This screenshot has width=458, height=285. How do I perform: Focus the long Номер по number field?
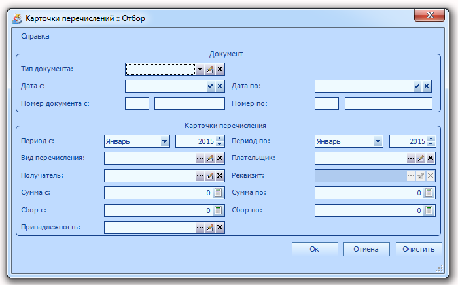tap(389, 103)
